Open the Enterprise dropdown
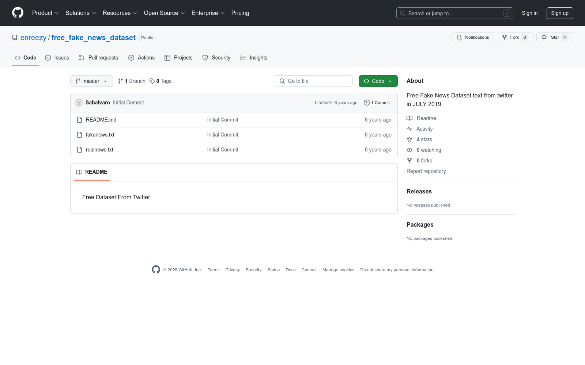The image size is (585, 365). click(208, 13)
